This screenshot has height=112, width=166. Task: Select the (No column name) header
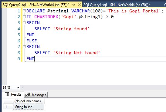click(29, 101)
